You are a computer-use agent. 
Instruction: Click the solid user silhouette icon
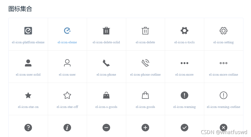(28, 63)
